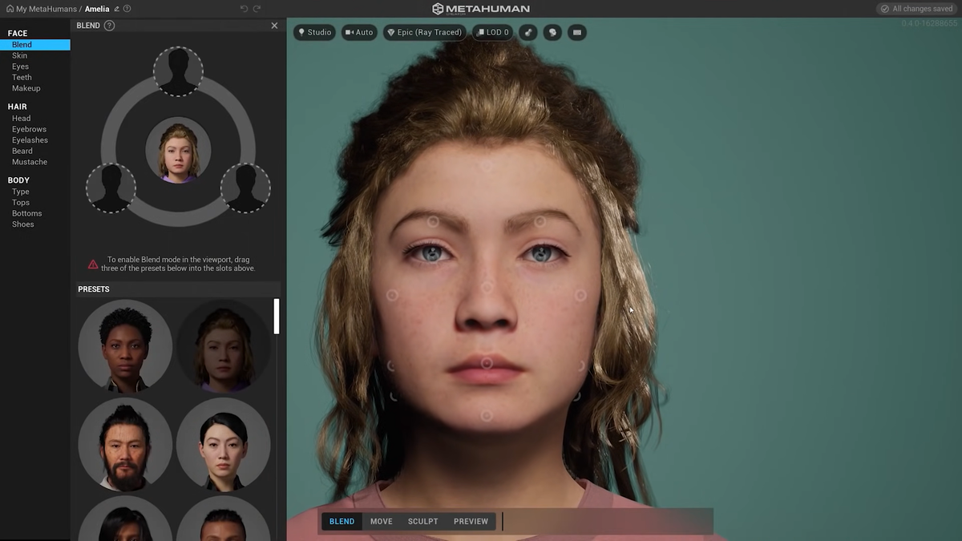Image resolution: width=962 pixels, height=541 pixels.
Task: Click the BODY section heading in the sidebar
Action: (x=18, y=180)
